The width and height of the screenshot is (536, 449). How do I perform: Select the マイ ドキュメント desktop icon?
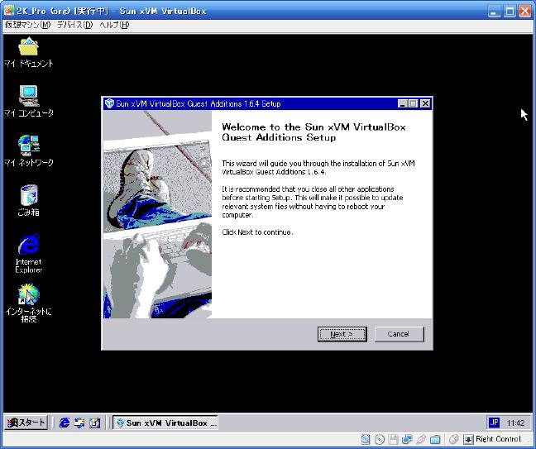pyautogui.click(x=28, y=52)
